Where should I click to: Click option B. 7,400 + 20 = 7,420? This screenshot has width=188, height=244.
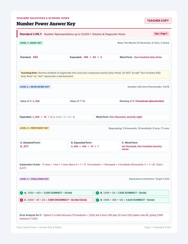click(132, 193)
